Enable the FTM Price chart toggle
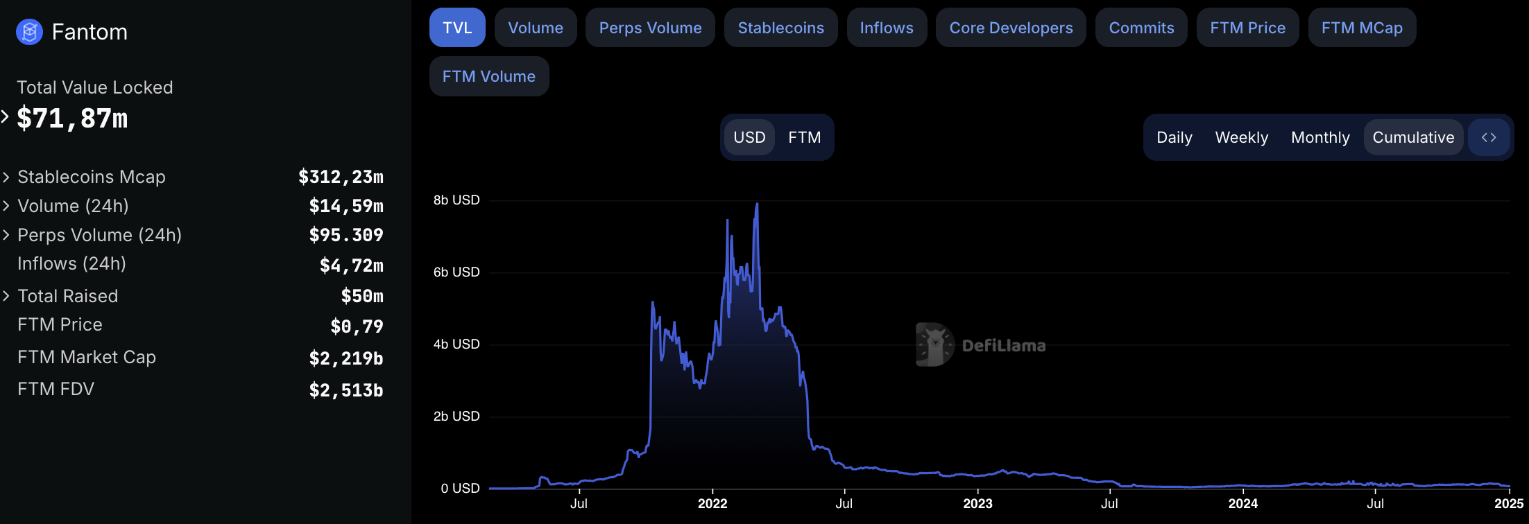The height and width of the screenshot is (524, 1529). coord(1247,28)
